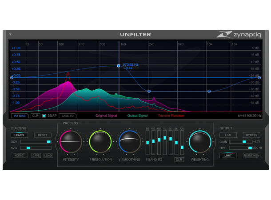Click the SAVE button in Learning
Image resolution: width=271 pixels, height=200 pixels.
click(36, 156)
